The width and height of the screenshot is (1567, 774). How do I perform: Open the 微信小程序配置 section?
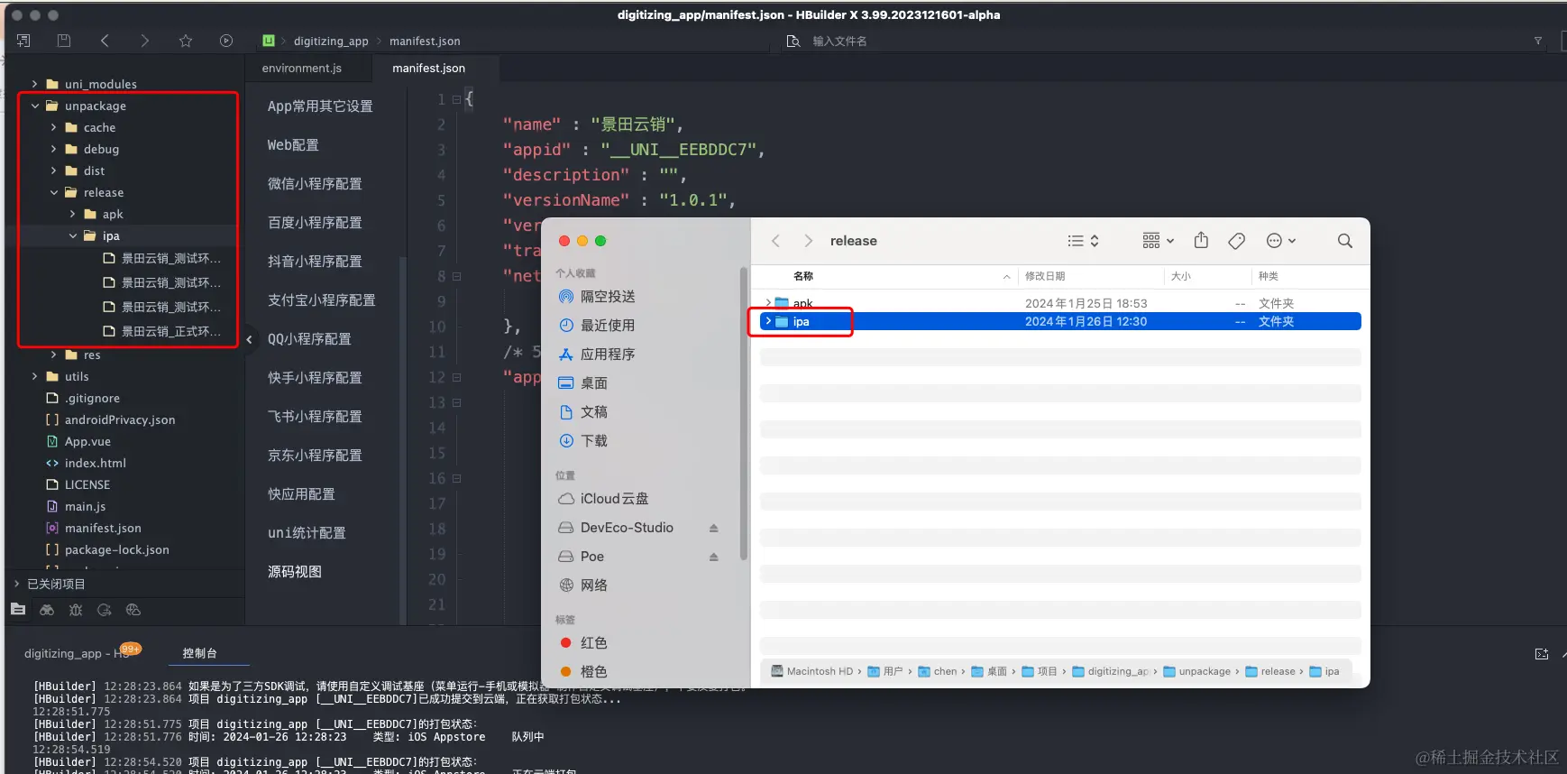[315, 184]
